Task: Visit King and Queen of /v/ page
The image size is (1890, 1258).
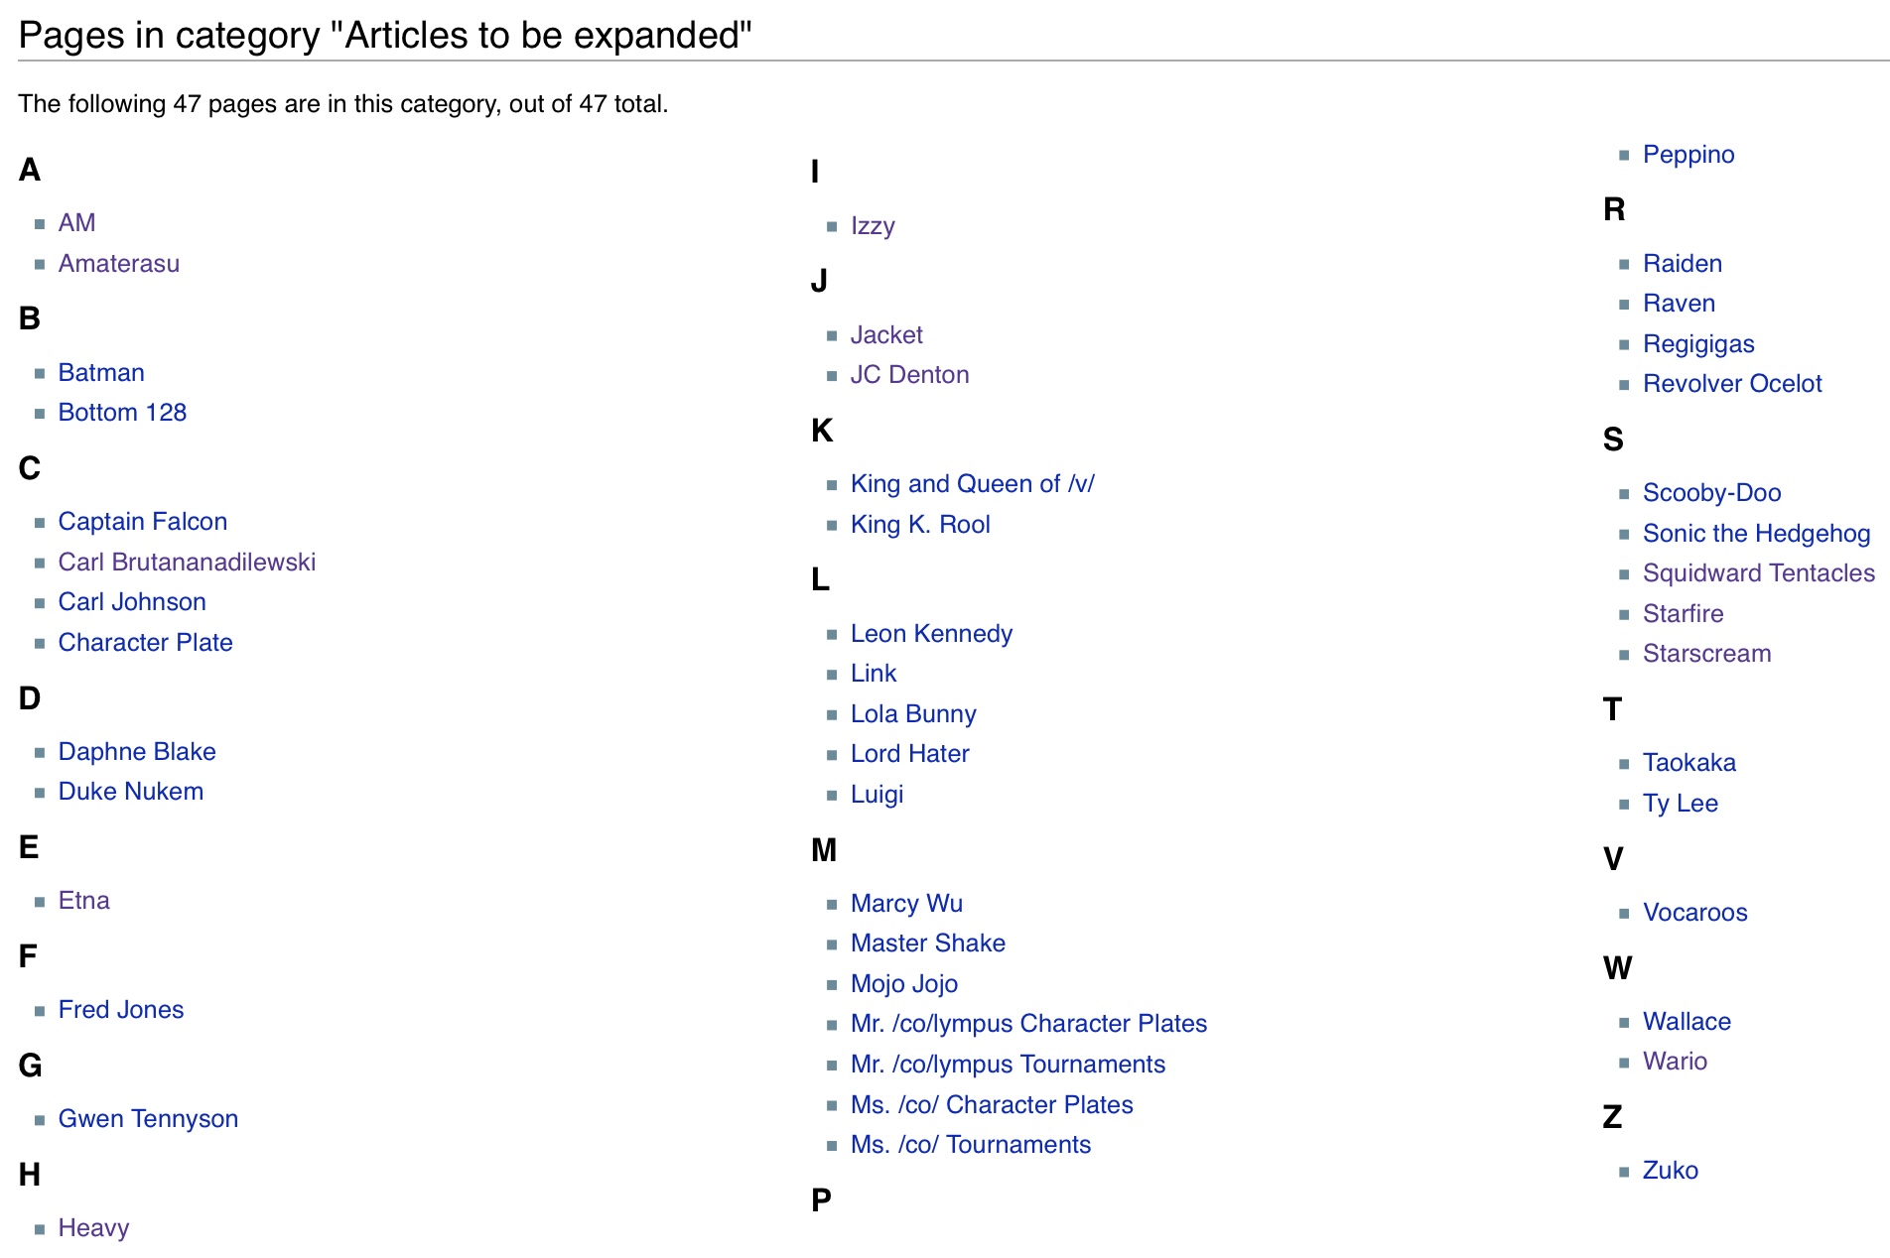Action: click(x=972, y=484)
